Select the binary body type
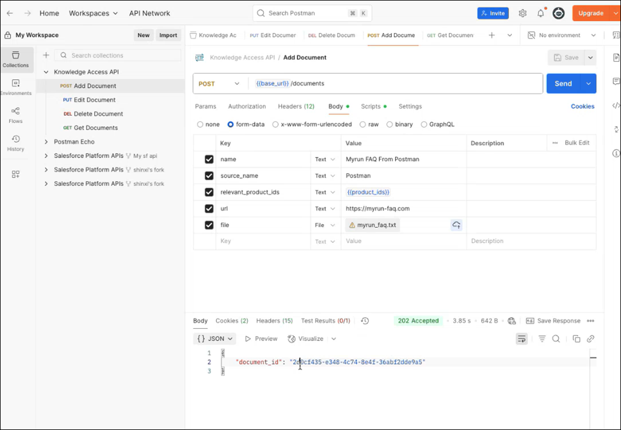621x430 pixels. pos(390,124)
